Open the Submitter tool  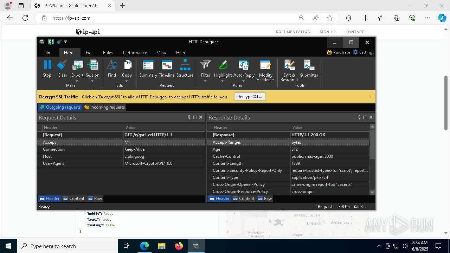coord(309,69)
